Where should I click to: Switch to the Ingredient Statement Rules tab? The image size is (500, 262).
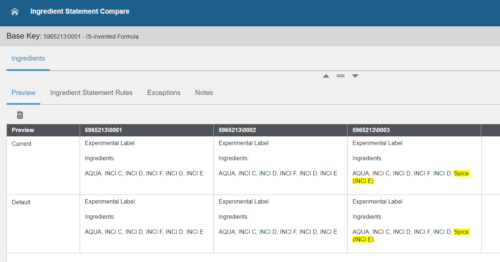click(x=91, y=92)
